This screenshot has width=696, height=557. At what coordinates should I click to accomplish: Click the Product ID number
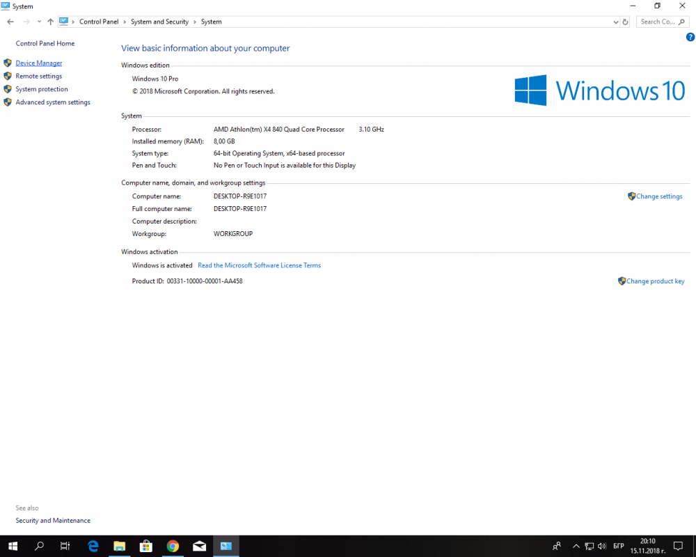click(205, 281)
